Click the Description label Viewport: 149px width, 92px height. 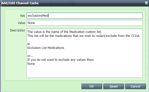(x=18, y=30)
